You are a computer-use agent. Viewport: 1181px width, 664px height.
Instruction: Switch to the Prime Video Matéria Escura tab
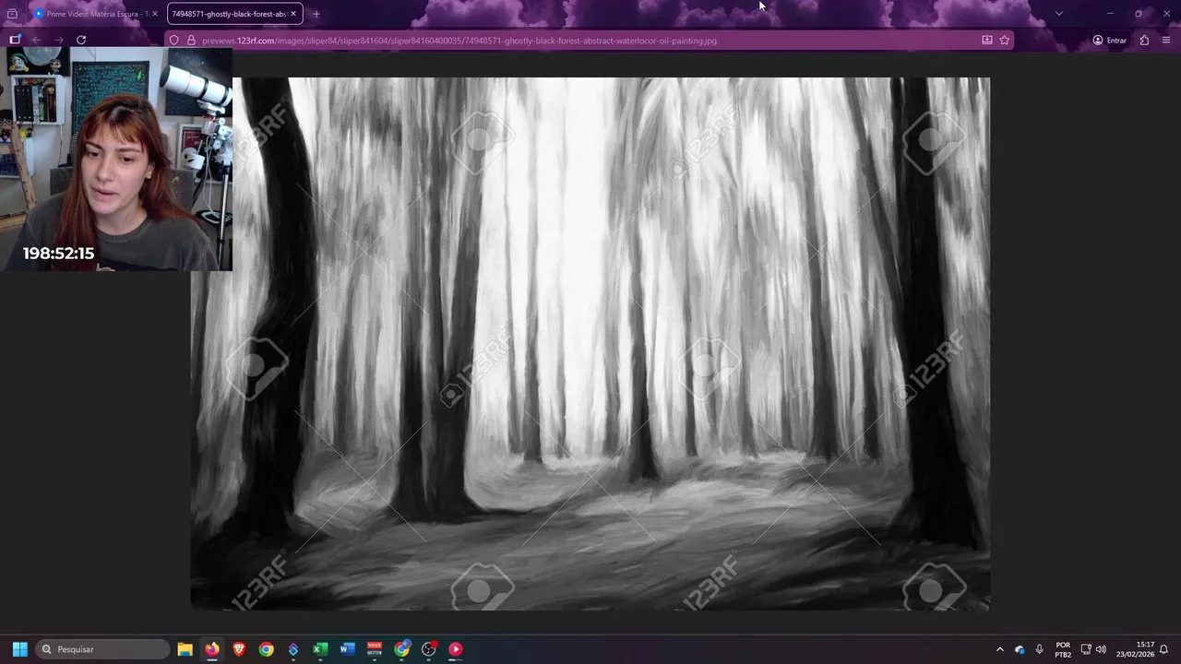point(96,14)
